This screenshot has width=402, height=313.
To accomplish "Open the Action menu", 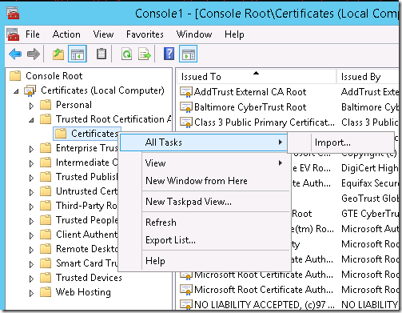I will 66,34.
